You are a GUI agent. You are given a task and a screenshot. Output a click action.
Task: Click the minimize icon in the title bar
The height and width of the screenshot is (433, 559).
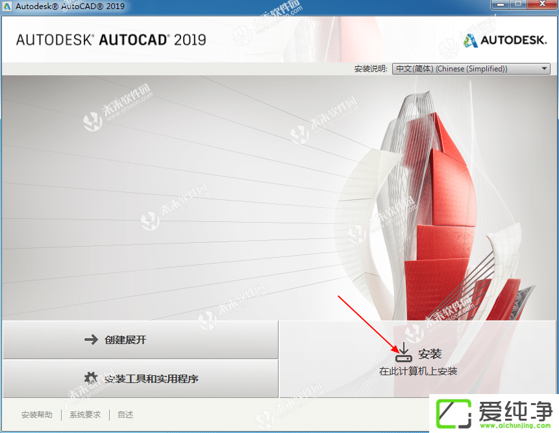(x=500, y=5)
